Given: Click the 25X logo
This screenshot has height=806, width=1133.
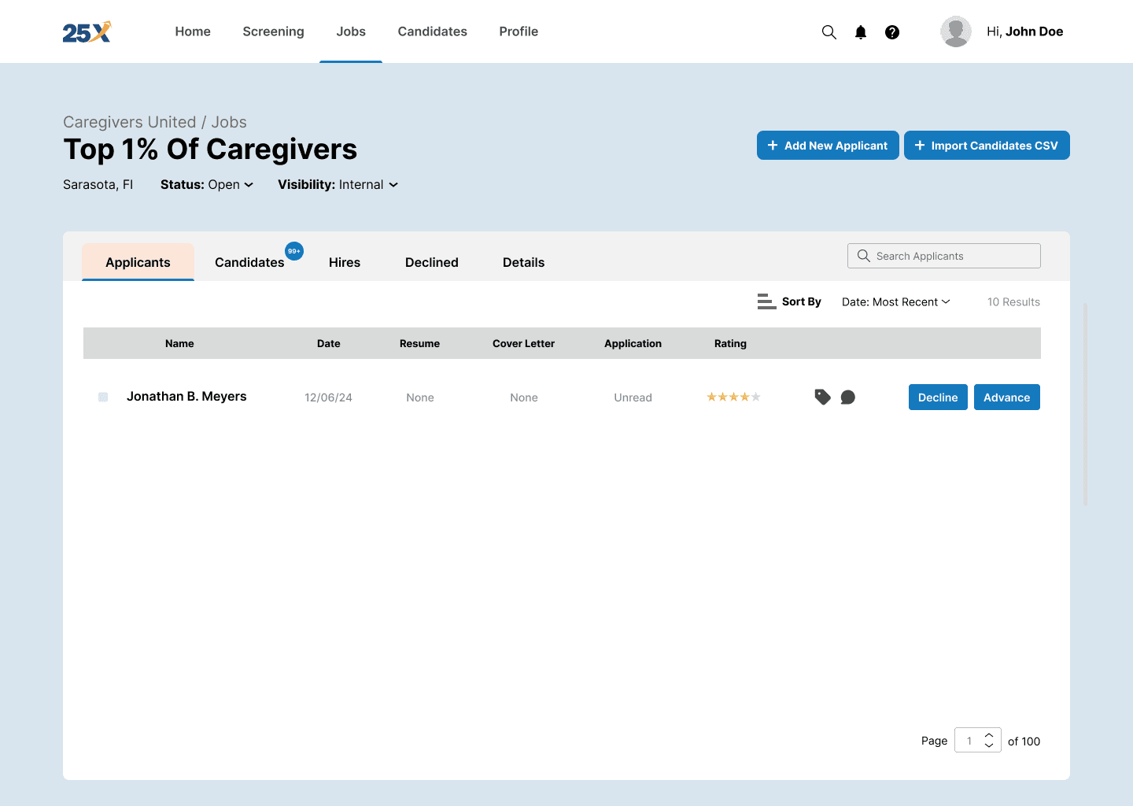Looking at the screenshot, I should (86, 31).
